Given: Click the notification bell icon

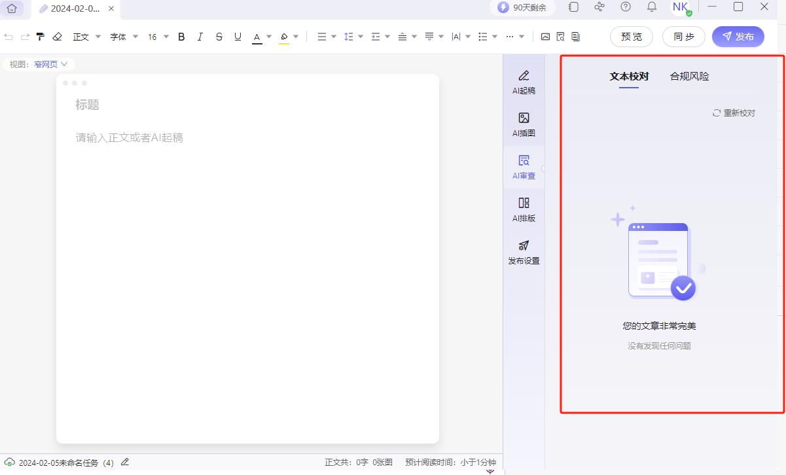Looking at the screenshot, I should [652, 7].
